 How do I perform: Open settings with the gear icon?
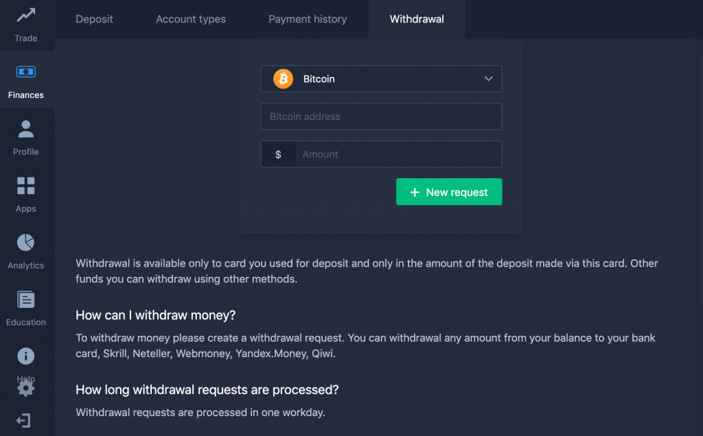(26, 387)
